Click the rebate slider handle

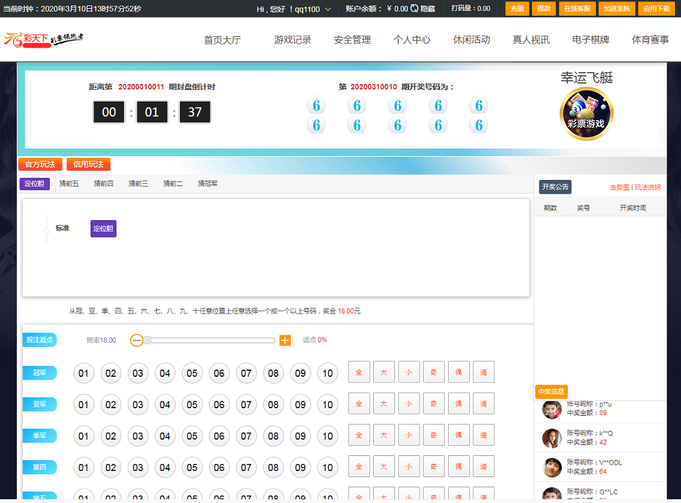click(x=147, y=340)
